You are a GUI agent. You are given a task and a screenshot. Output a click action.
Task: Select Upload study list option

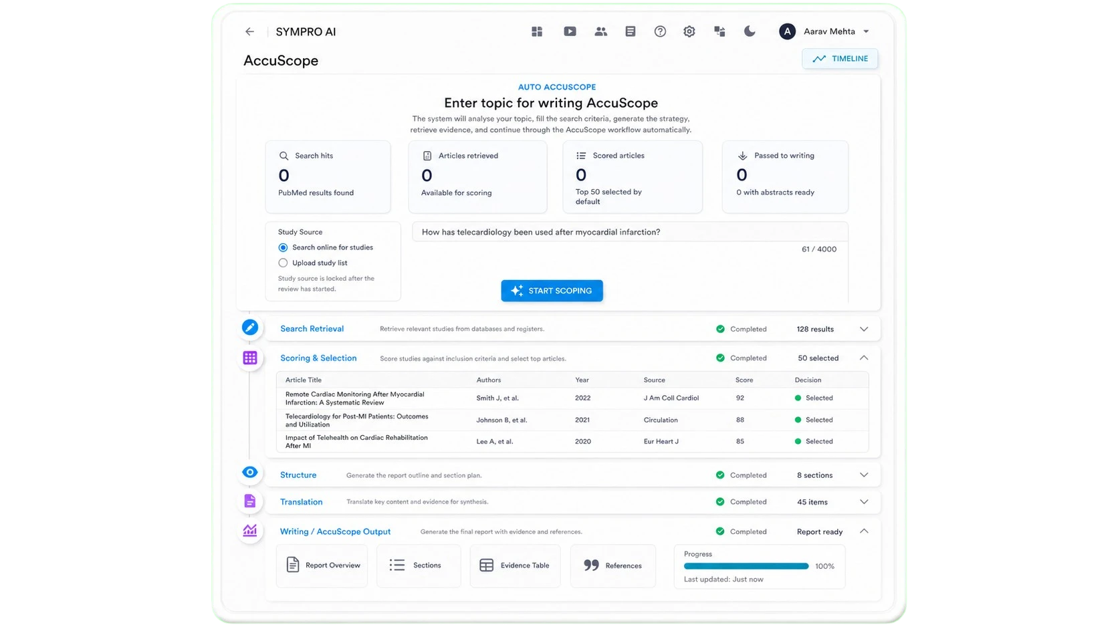click(x=284, y=263)
